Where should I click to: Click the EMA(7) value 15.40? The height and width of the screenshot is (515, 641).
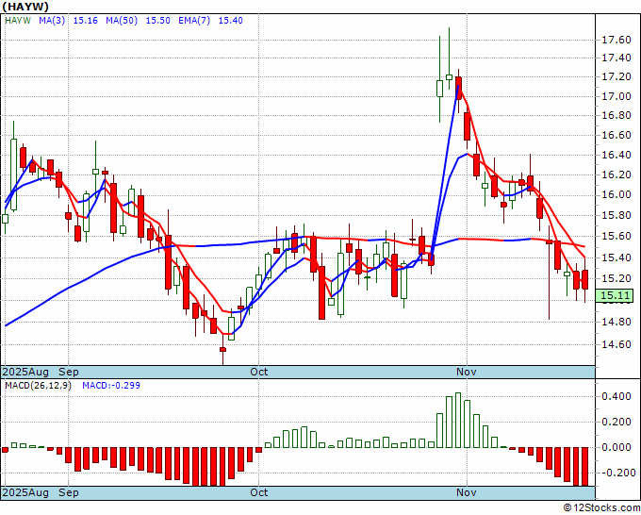(231, 21)
